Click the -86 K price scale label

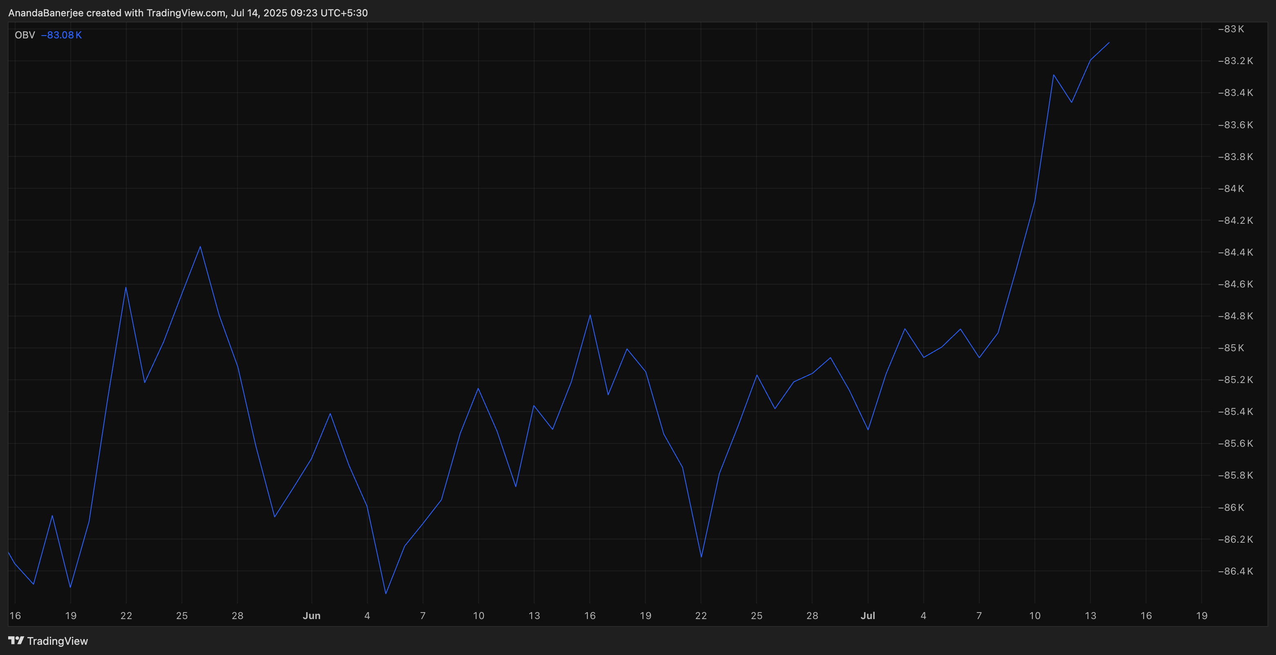click(1230, 507)
